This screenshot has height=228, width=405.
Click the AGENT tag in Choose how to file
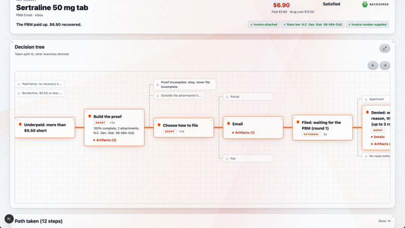170,132
